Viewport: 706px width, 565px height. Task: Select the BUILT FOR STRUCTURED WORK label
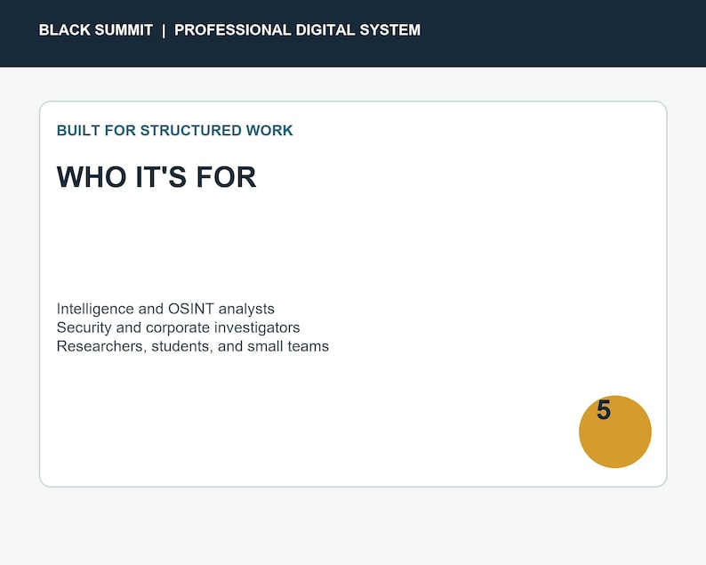point(174,130)
